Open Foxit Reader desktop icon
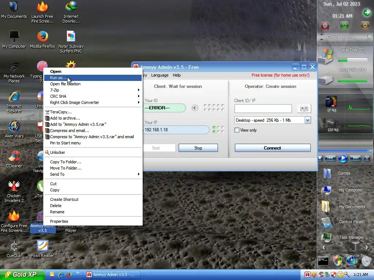Image resolution: width=374 pixels, height=280 pixels. (42, 249)
